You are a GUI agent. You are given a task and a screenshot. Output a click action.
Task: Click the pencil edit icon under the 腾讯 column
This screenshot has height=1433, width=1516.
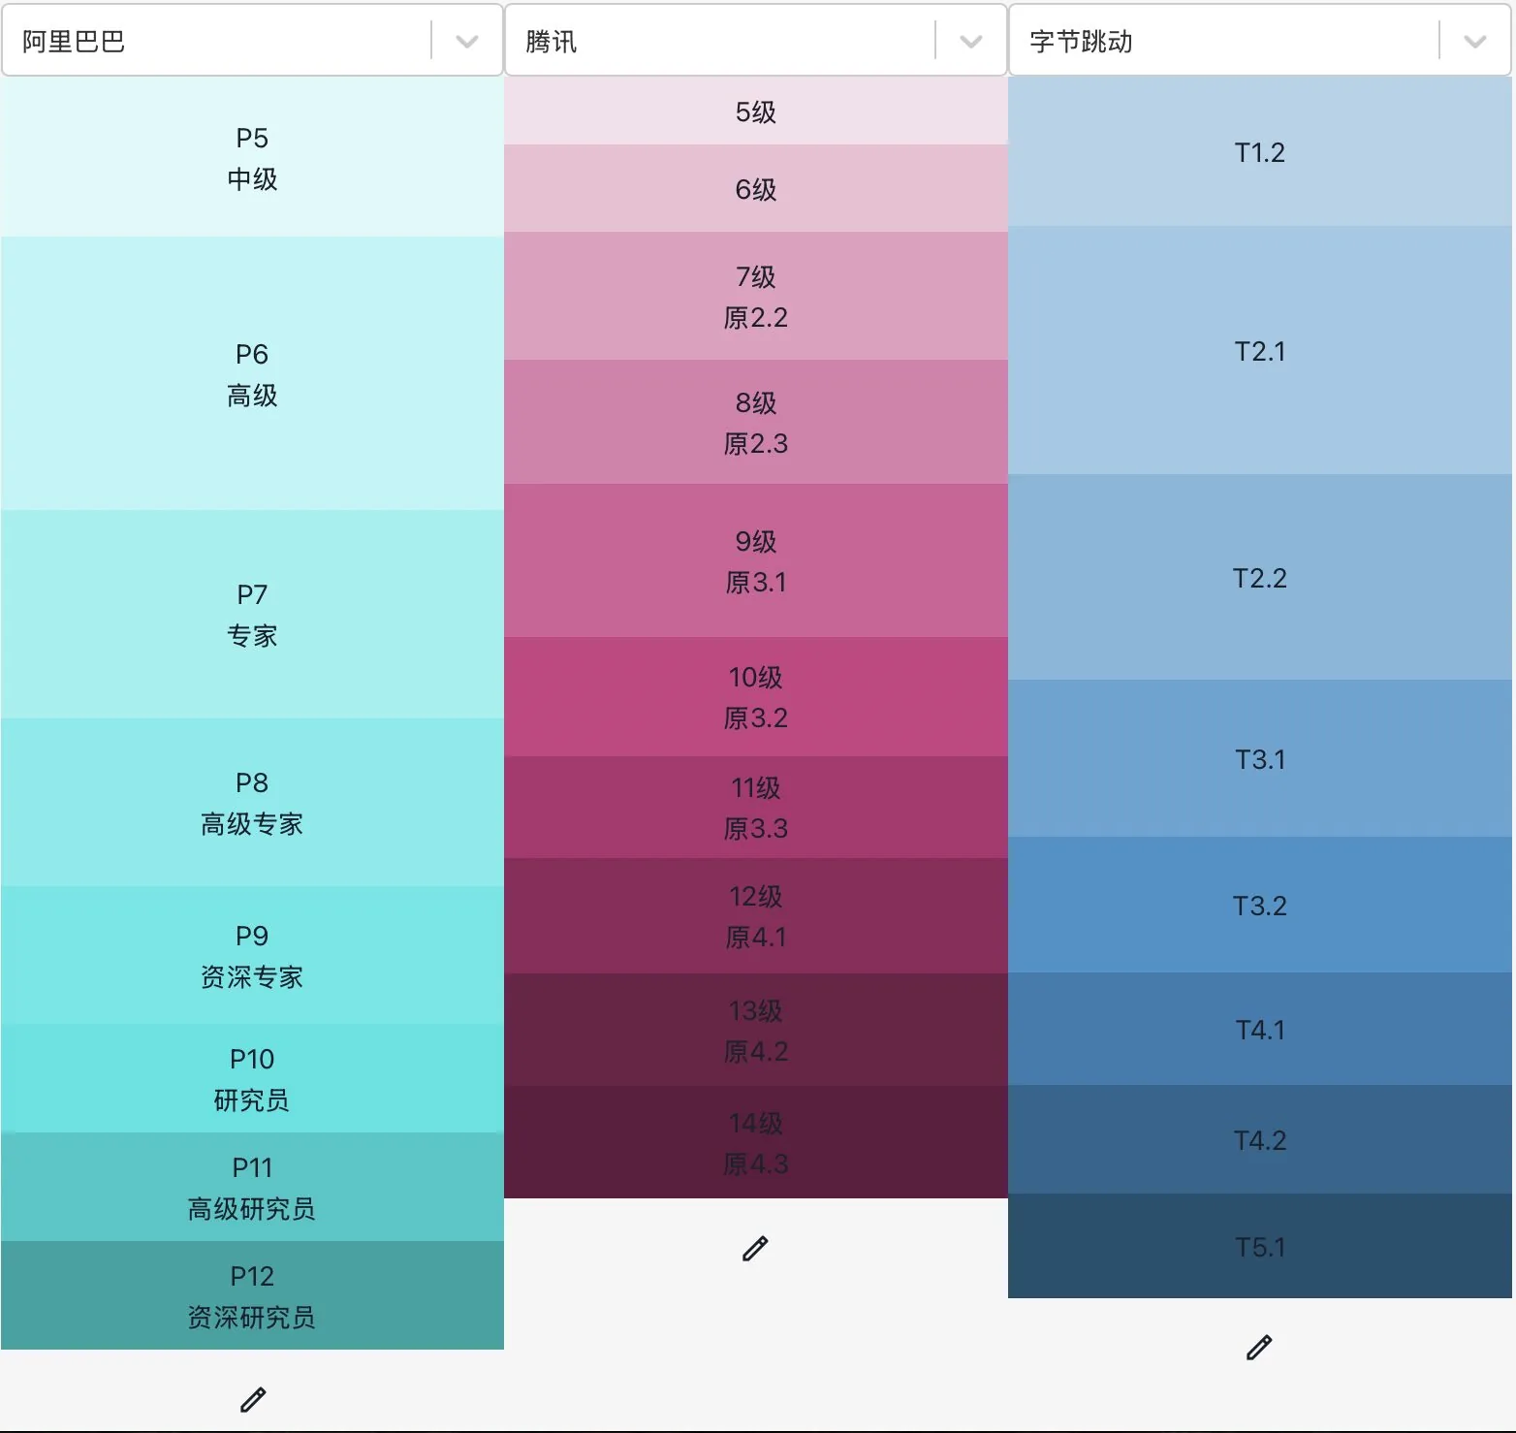[755, 1248]
